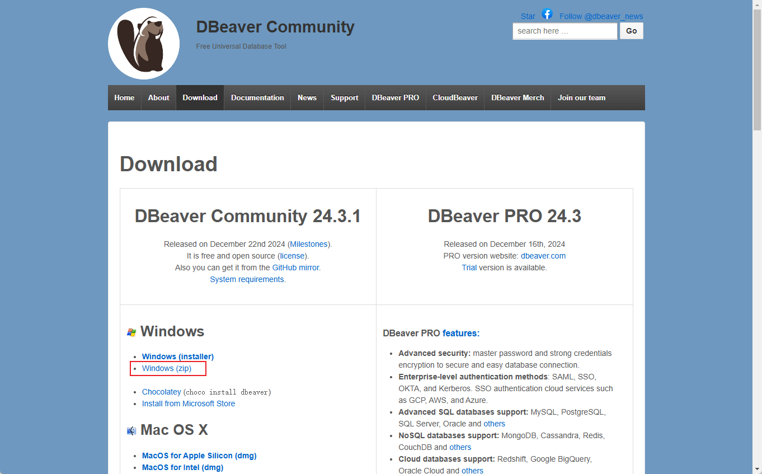Click the Mac OS X finder icon
Viewport: 762px width, 474px height.
point(131,430)
